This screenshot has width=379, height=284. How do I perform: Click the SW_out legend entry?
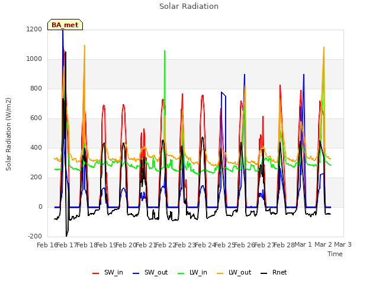[x=150, y=273]
